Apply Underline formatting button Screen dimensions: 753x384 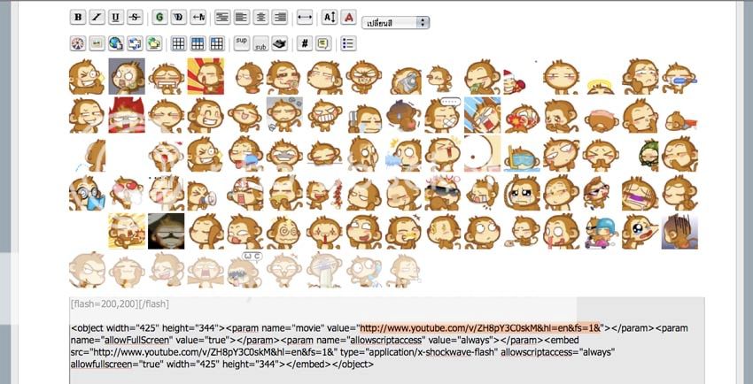116,18
